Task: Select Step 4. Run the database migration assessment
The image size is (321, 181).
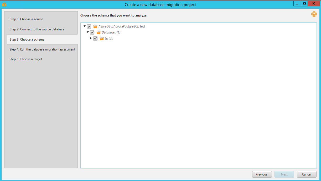Action: point(42,49)
